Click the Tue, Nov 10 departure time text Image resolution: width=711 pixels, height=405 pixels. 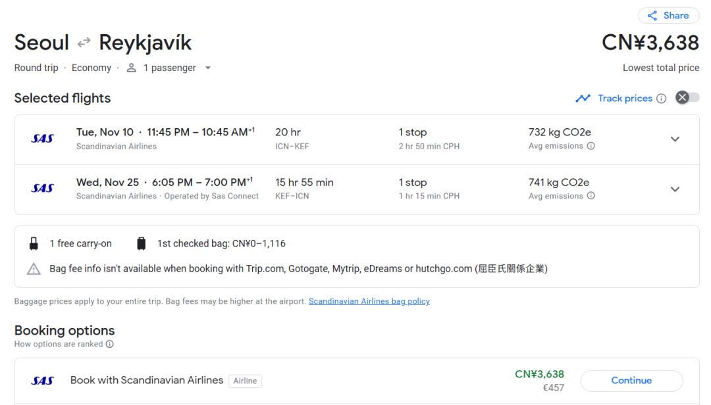pos(165,132)
